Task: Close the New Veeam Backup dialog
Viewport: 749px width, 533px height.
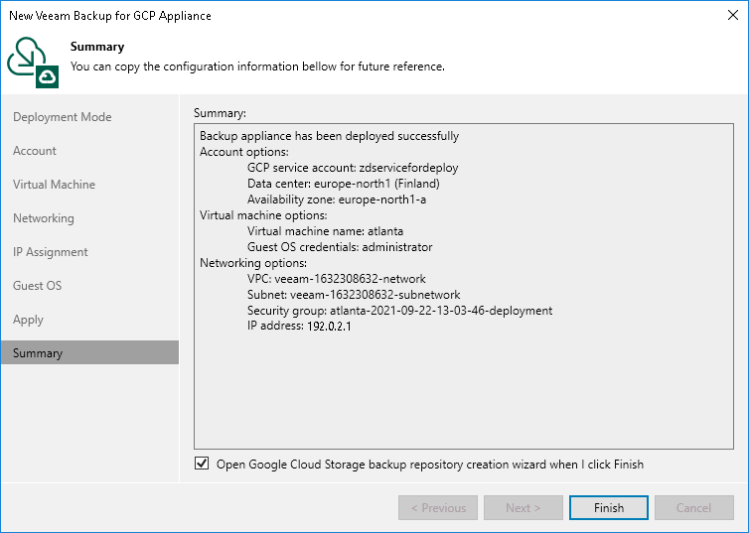Action: pos(733,15)
